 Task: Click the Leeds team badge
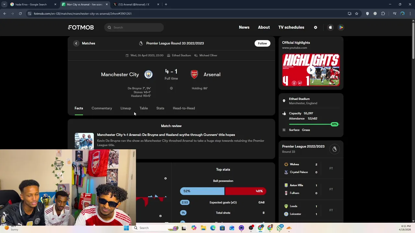coord(286,206)
